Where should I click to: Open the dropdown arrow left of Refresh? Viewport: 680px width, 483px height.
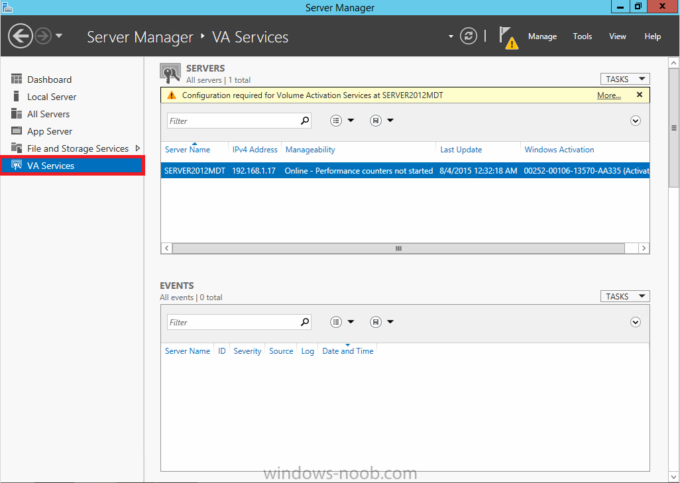click(451, 36)
